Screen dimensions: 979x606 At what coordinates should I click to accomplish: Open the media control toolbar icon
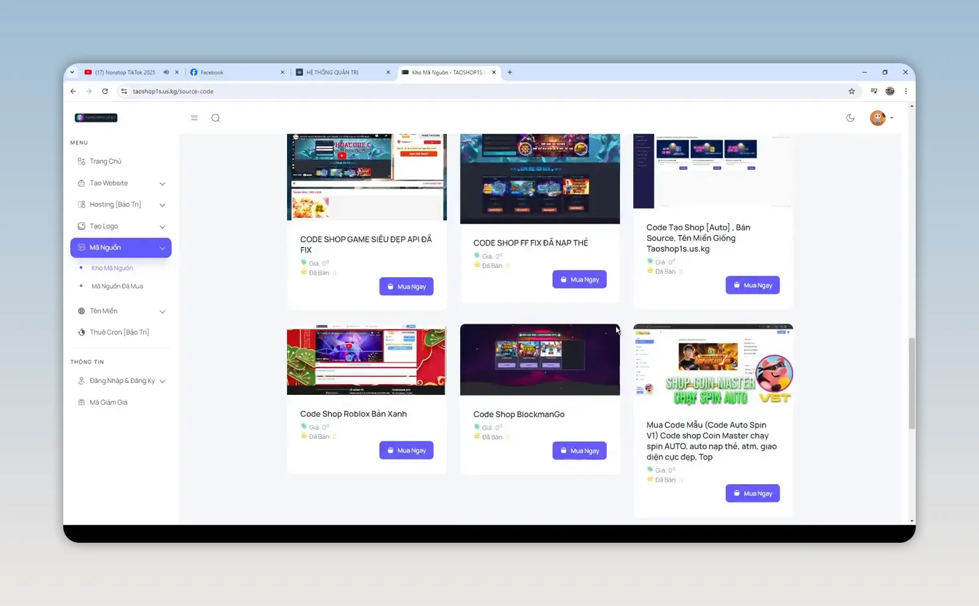(874, 91)
